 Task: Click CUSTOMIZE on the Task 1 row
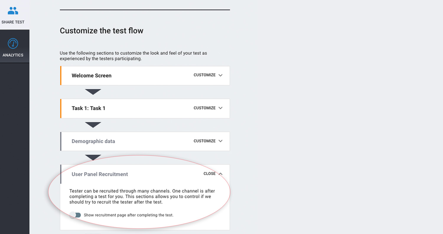click(x=205, y=108)
